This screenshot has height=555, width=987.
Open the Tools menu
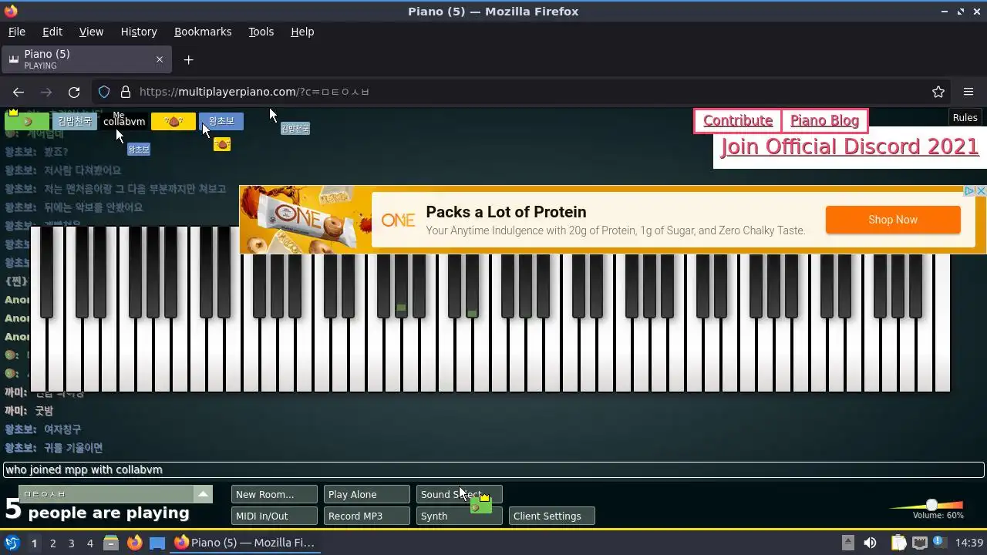click(x=261, y=32)
